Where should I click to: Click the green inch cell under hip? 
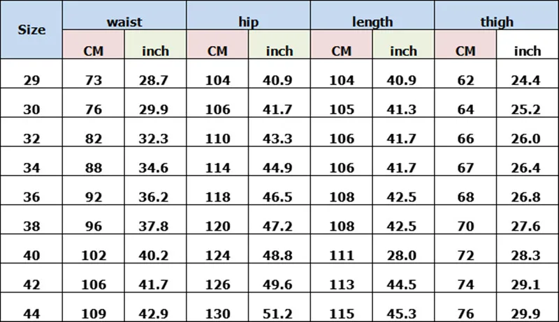click(x=279, y=45)
